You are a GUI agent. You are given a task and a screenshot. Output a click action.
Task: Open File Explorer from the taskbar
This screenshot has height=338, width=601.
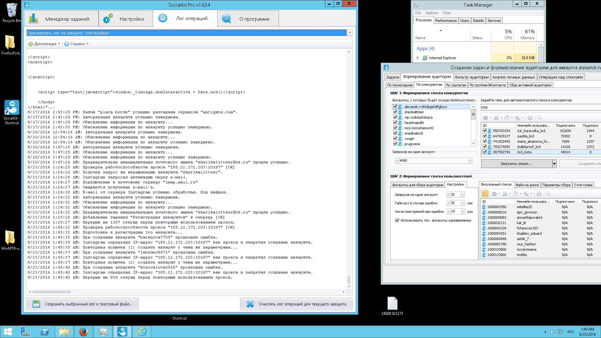(64, 332)
